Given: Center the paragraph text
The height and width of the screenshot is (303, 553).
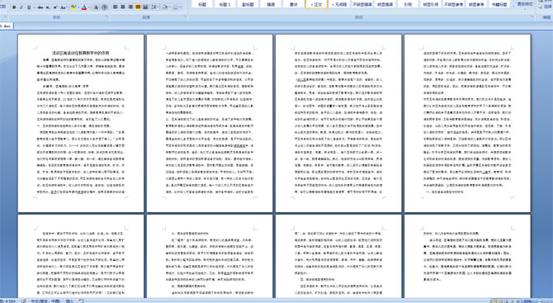Looking at the screenshot, I should point(123,7).
